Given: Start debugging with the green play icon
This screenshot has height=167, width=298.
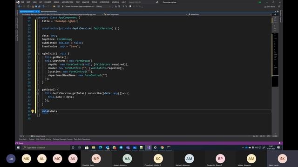Looking at the screenshot, I should click(63, 6).
